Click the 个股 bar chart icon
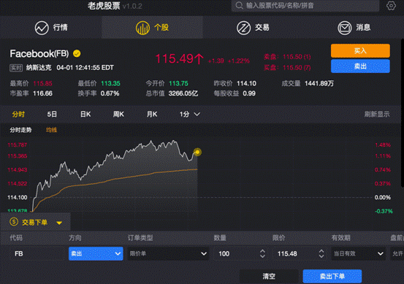 point(142,28)
